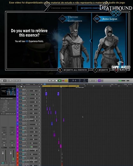Toggle the yellow Cycle button

[66, 81]
